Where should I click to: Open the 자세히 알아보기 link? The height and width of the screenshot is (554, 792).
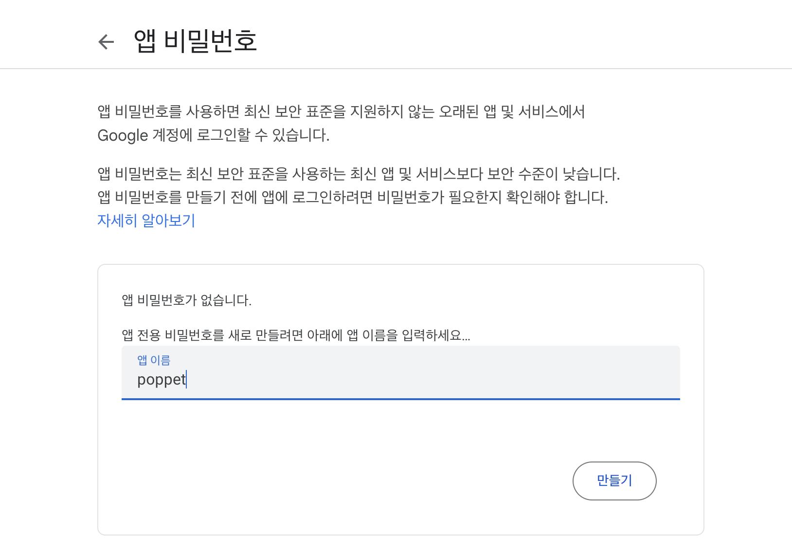[x=146, y=221]
